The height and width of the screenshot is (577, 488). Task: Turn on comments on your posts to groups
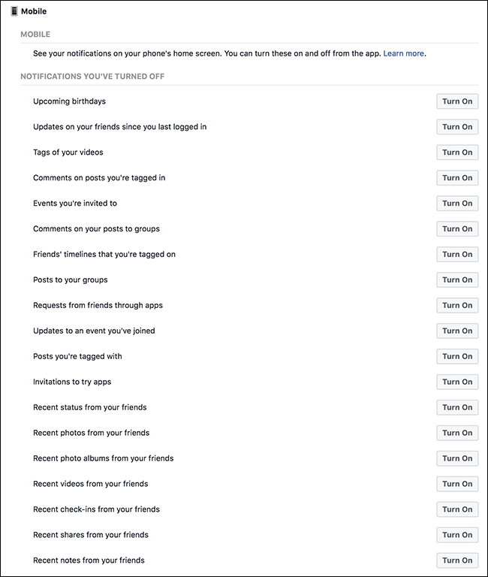pyautogui.click(x=457, y=229)
